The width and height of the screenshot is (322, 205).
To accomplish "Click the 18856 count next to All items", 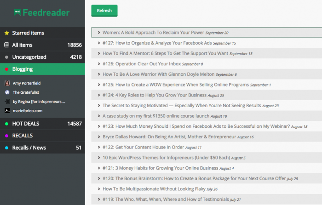I will pyautogui.click(x=75, y=45).
